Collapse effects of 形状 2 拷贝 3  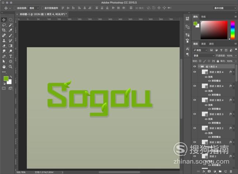pos(234,114)
